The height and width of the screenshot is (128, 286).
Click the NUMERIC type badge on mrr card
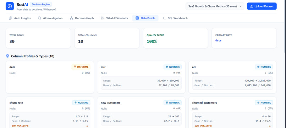(x=172, y=67)
